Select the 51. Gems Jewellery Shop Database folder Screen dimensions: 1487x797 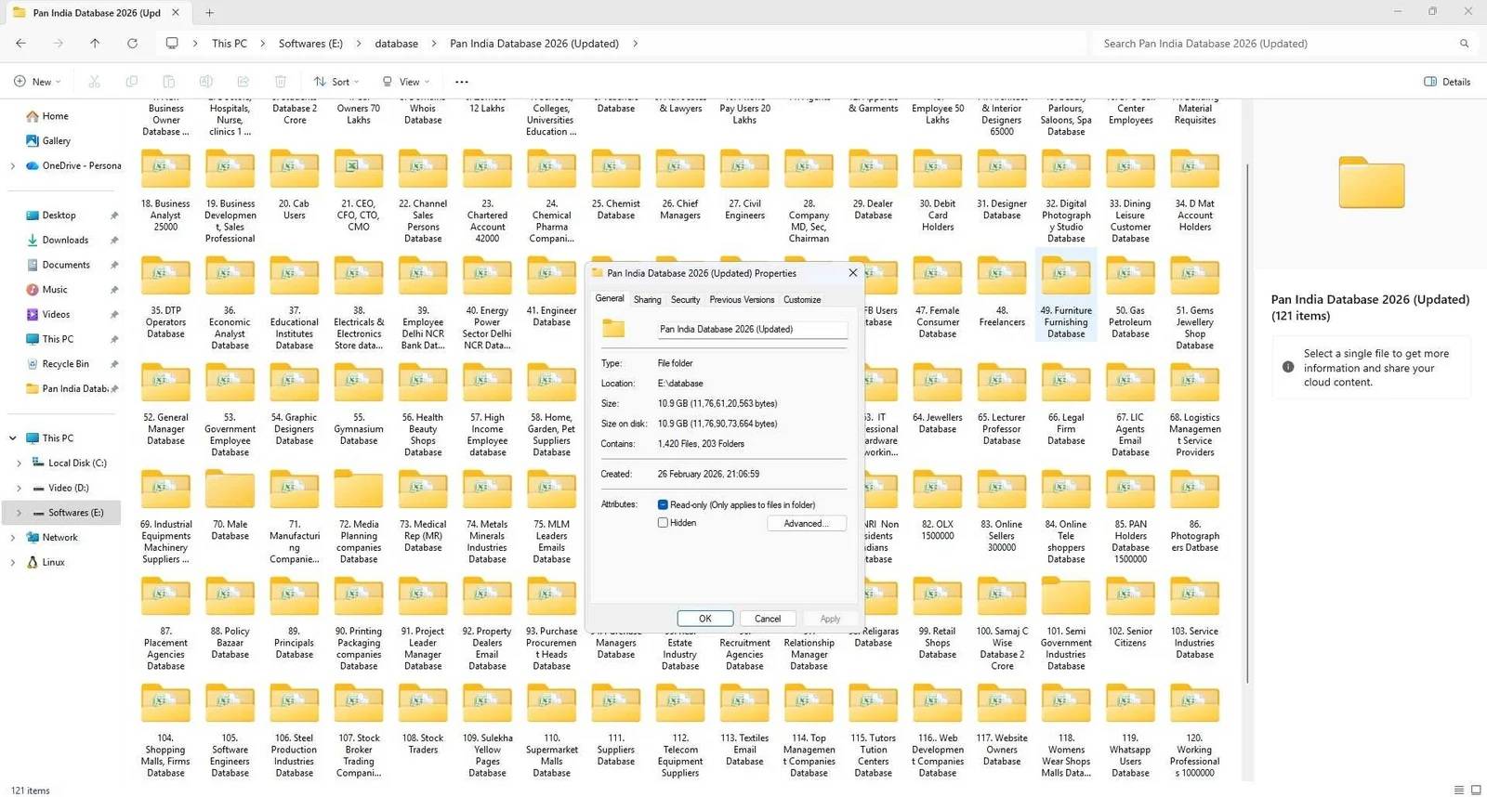coord(1195,303)
